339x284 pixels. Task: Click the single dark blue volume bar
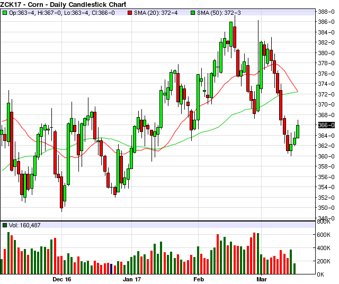click(111, 269)
